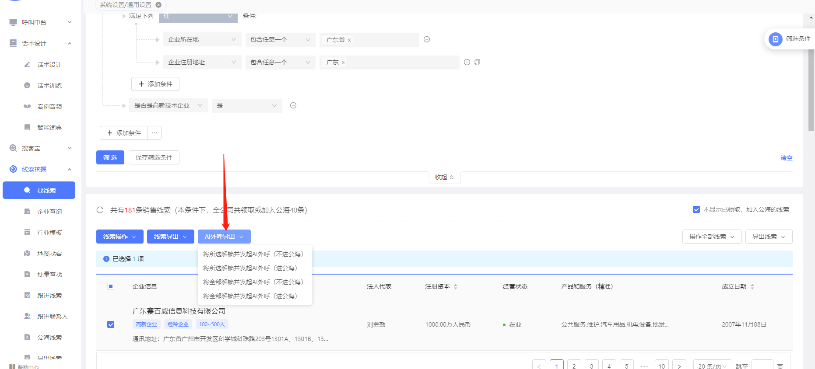Image resolution: width=815 pixels, height=369 pixels.
Task: Click the 搜客宝 magnifier icon
Action: pos(13,148)
